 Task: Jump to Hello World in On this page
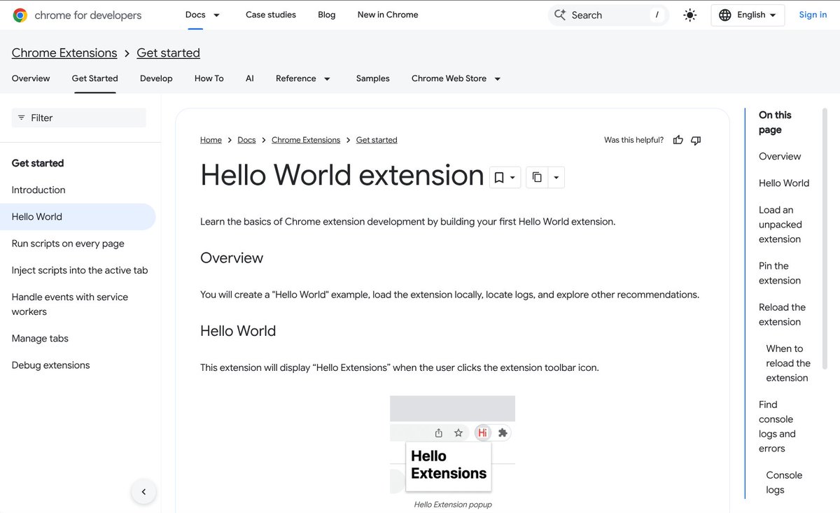click(784, 183)
